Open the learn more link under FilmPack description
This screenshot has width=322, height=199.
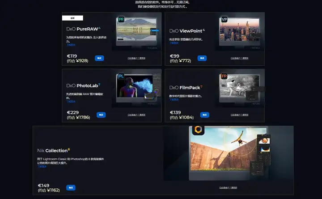click(174, 100)
